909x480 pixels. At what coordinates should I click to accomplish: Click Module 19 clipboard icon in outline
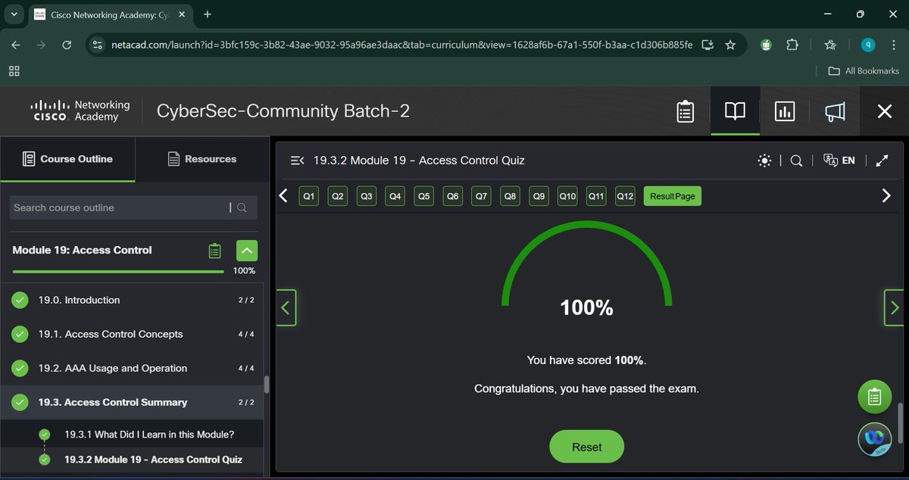(x=215, y=251)
